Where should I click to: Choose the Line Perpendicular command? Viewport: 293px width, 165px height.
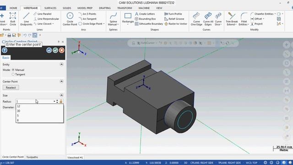click(46, 19)
